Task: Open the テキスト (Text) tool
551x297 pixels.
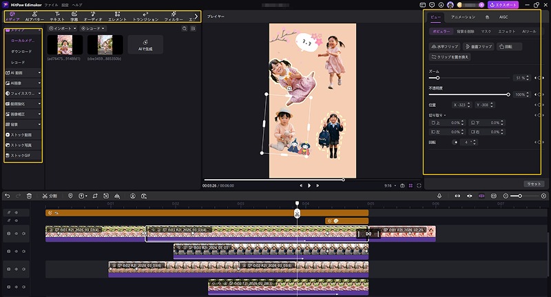Action: point(57,17)
